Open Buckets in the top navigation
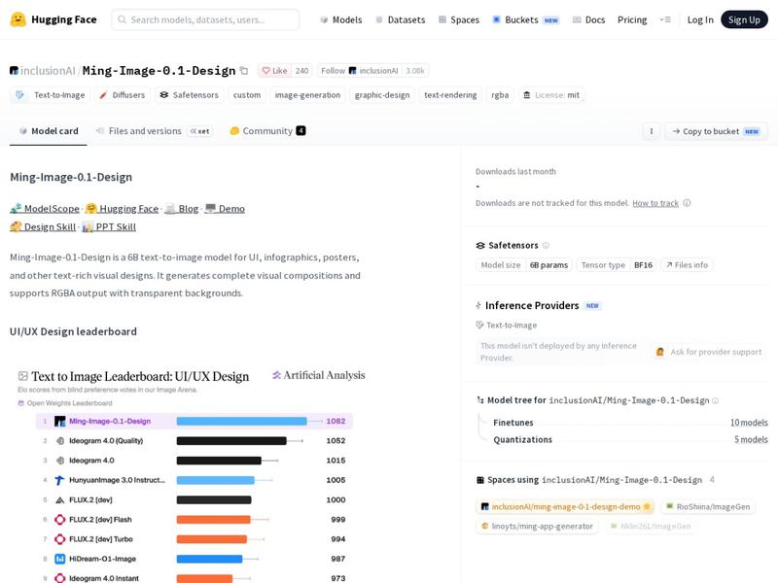The width and height of the screenshot is (778, 583). (525, 19)
